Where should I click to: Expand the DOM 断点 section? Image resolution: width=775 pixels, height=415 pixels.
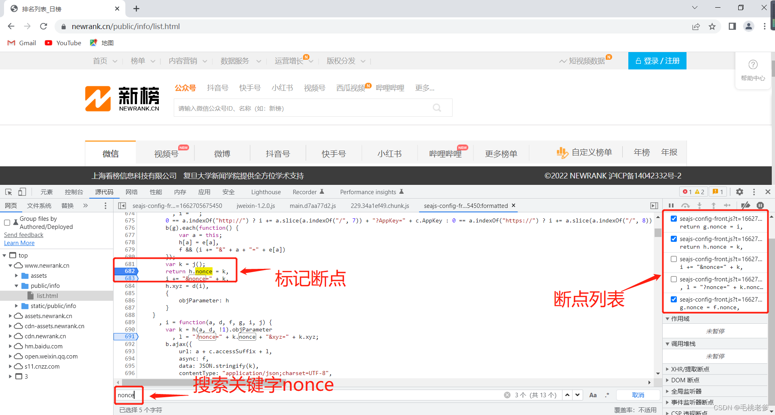point(668,380)
